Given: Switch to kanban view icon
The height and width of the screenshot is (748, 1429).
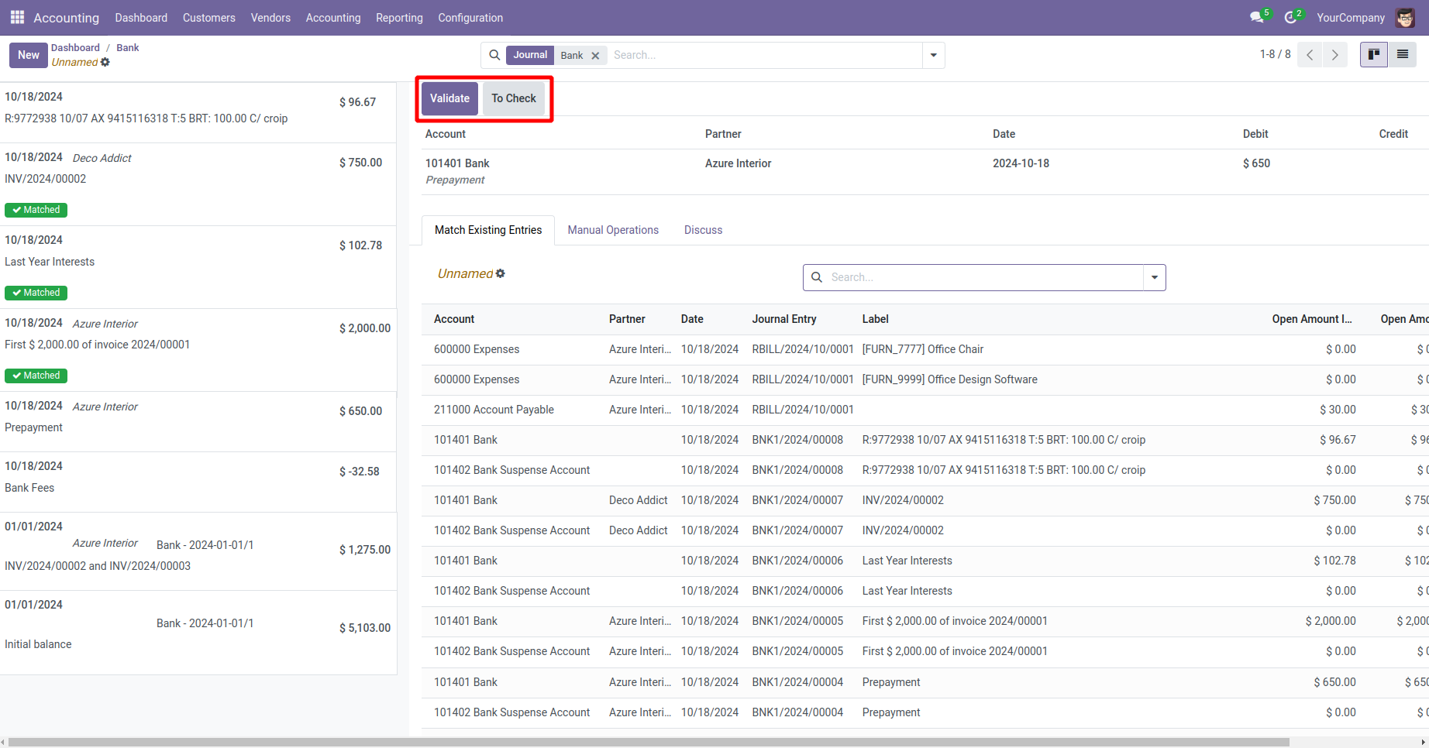Looking at the screenshot, I should [1374, 54].
